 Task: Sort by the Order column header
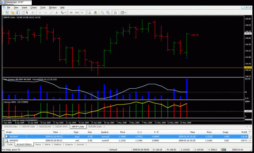9,132
